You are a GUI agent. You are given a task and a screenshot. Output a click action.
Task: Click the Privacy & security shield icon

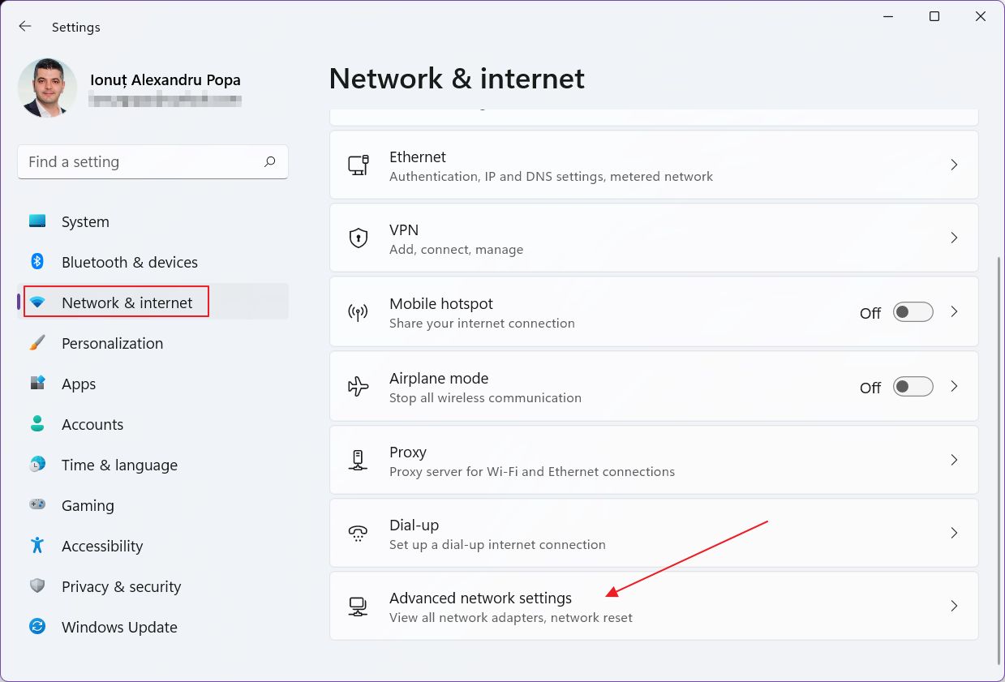coord(37,586)
